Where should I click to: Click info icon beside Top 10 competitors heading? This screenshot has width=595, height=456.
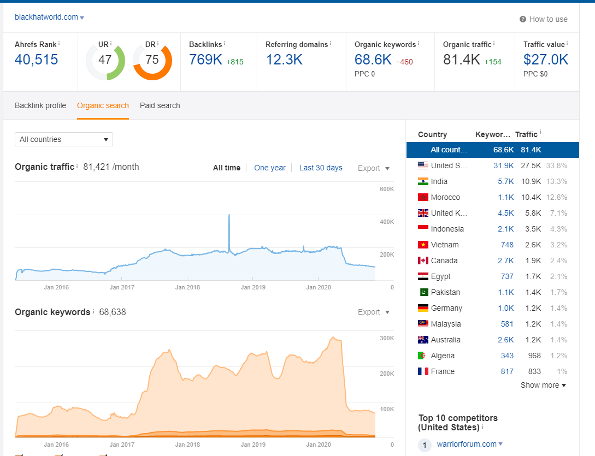click(x=482, y=427)
